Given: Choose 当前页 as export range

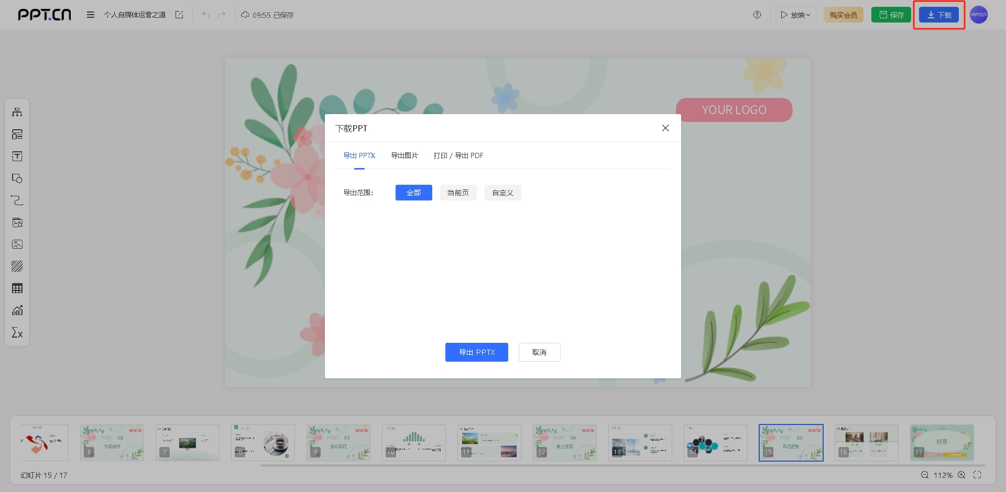Looking at the screenshot, I should point(458,193).
